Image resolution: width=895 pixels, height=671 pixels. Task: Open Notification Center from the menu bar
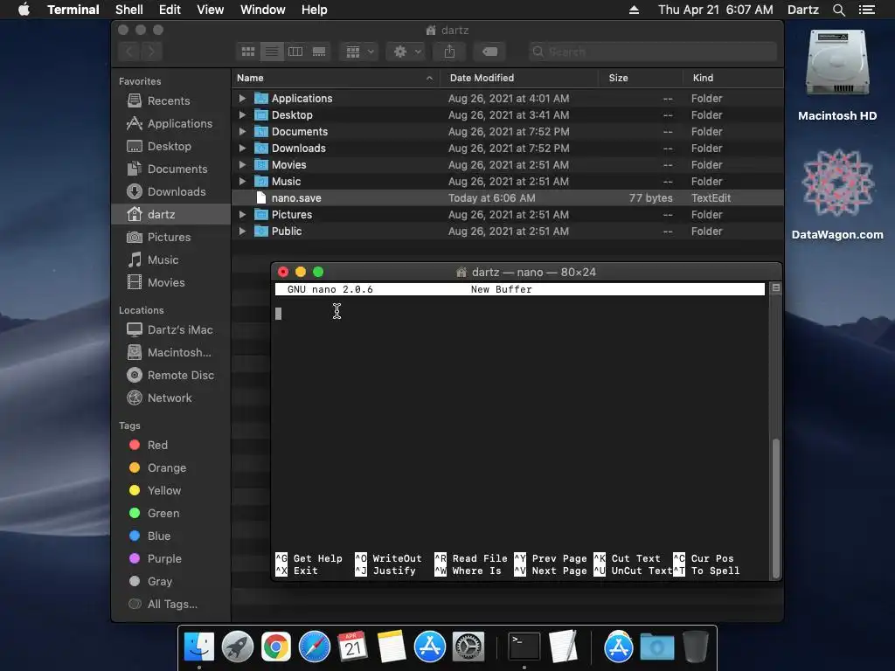pos(866,10)
